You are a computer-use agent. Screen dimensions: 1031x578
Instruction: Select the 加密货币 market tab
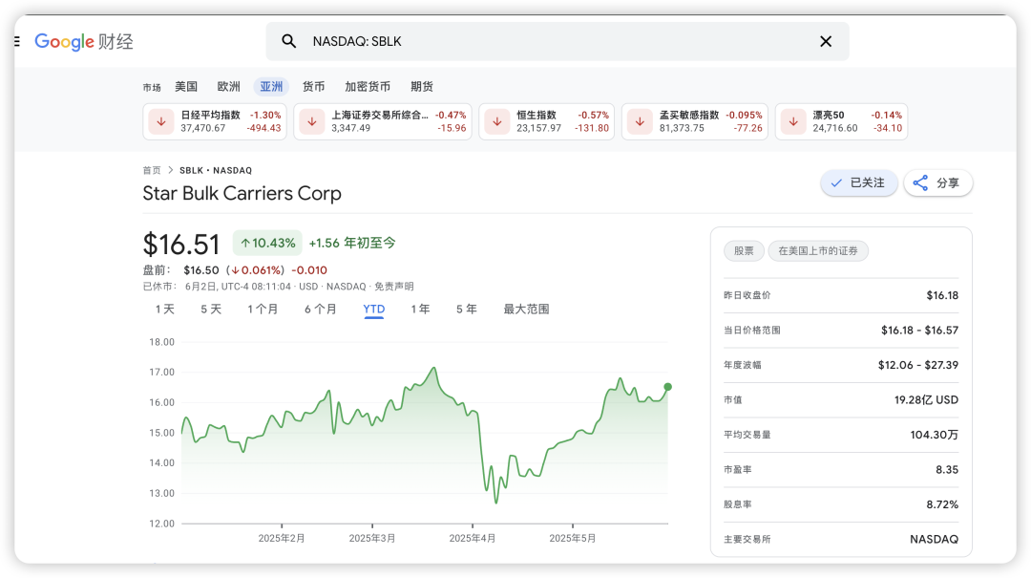368,86
